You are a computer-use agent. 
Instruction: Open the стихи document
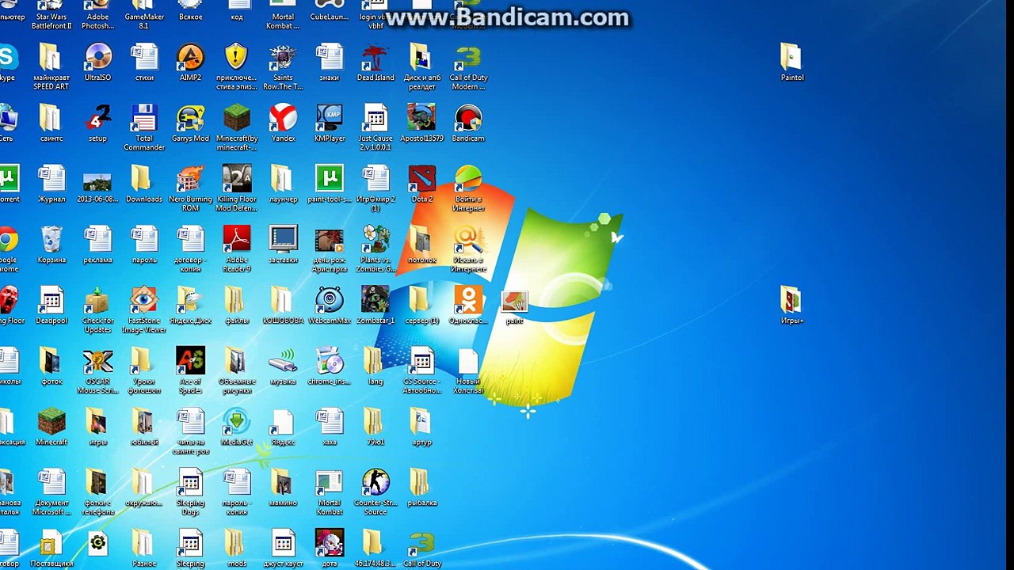click(x=144, y=63)
